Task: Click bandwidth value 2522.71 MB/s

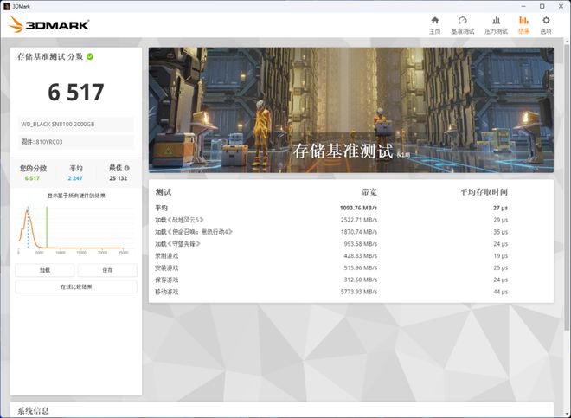Action: tap(359, 220)
